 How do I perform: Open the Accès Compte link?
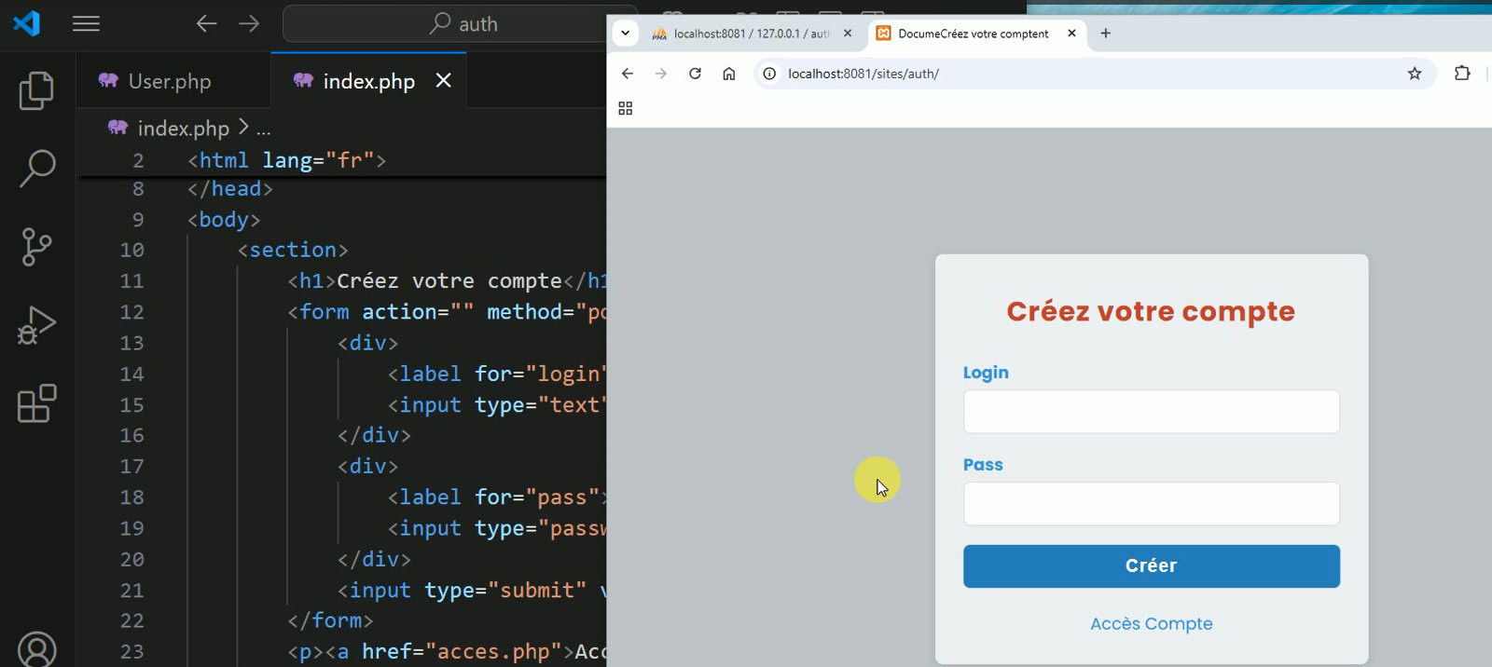[x=1152, y=624]
